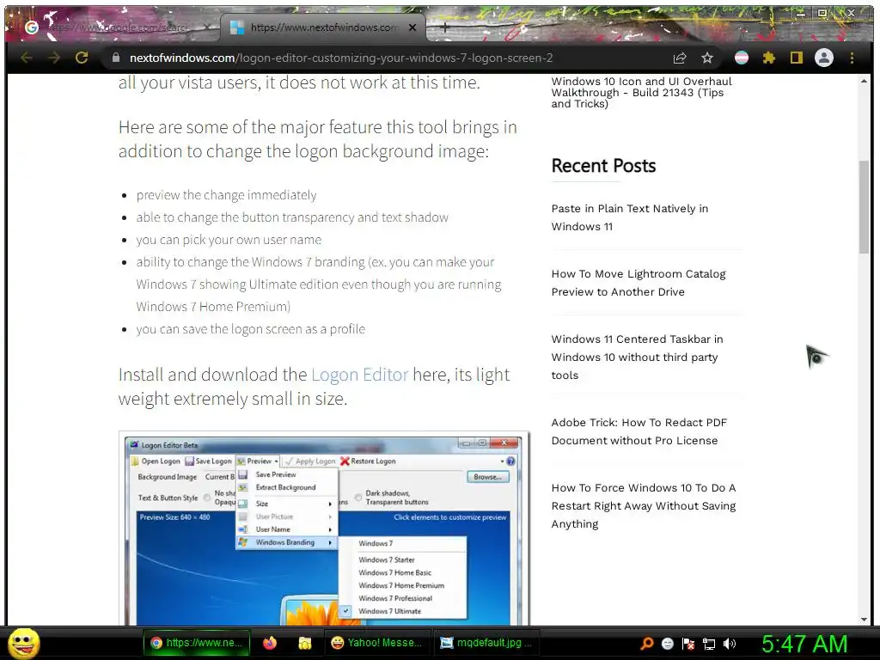
Task: Share this page via share icon
Action: [680, 58]
